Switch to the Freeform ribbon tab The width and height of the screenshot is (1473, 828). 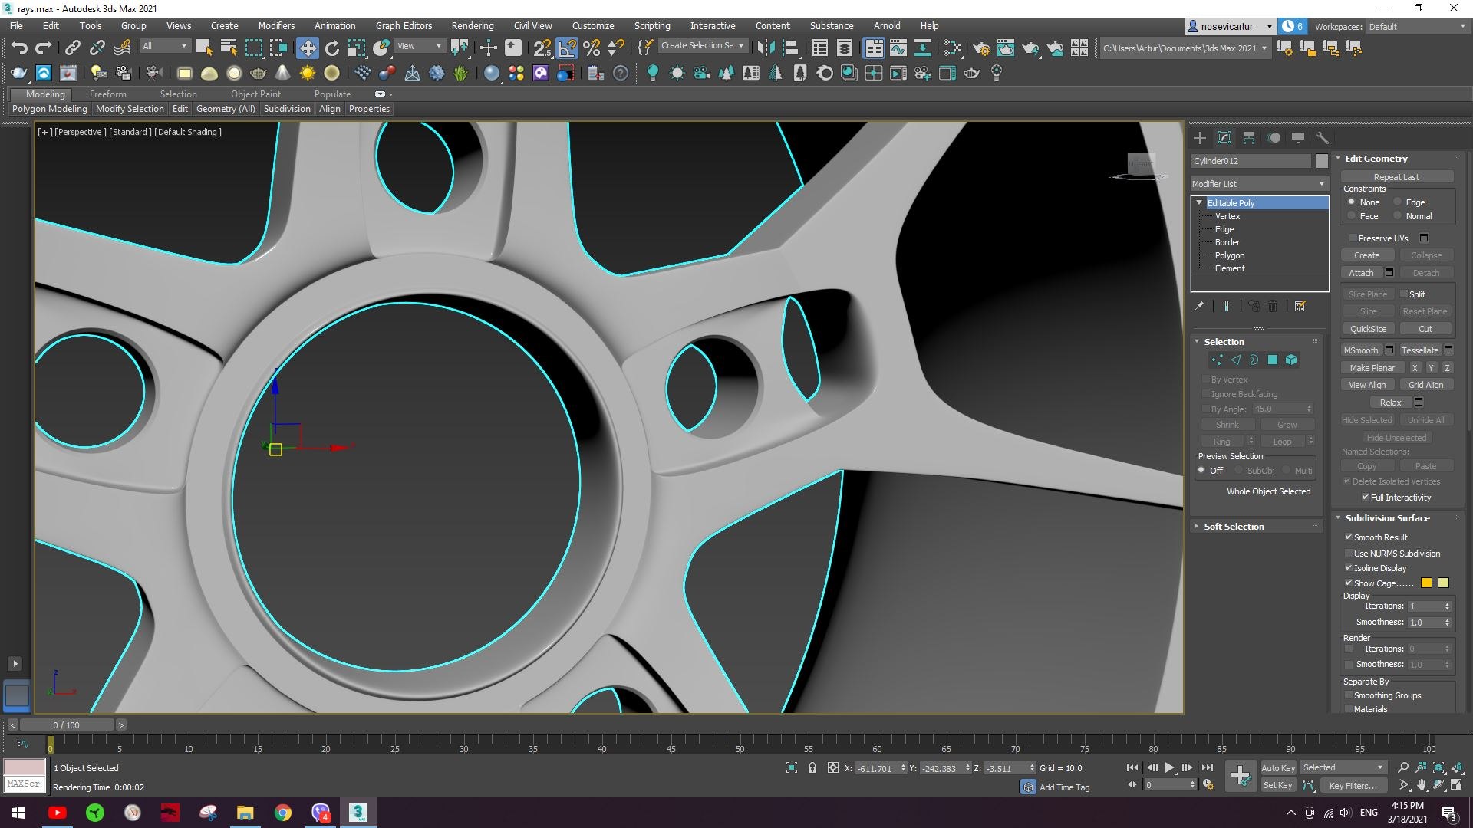click(107, 94)
